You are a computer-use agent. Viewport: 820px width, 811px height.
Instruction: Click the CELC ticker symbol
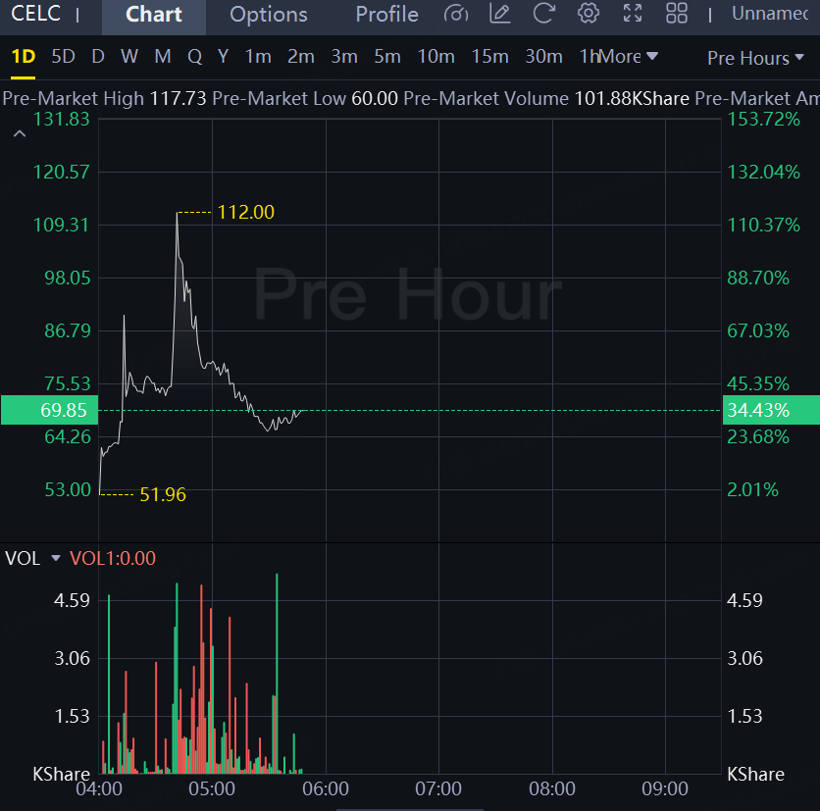click(35, 14)
